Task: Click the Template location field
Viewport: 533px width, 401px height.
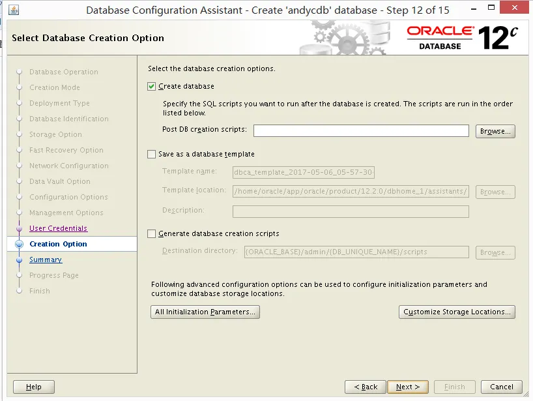Action: tap(351, 191)
